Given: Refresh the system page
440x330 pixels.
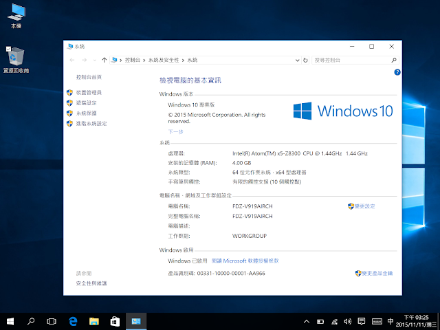Looking at the screenshot, I should [305, 60].
